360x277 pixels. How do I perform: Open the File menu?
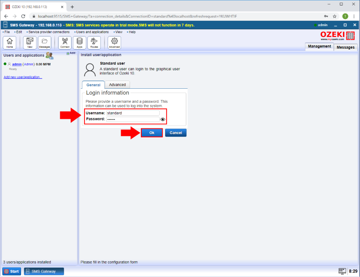tap(6, 32)
